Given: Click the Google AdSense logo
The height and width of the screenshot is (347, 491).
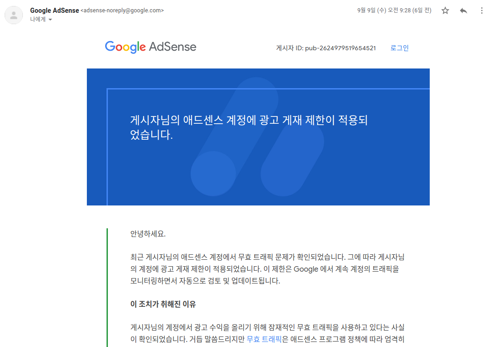Looking at the screenshot, I should (150, 47).
